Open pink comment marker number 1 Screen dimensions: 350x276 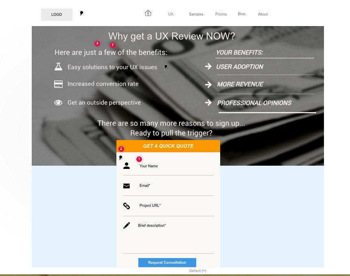pos(139,159)
